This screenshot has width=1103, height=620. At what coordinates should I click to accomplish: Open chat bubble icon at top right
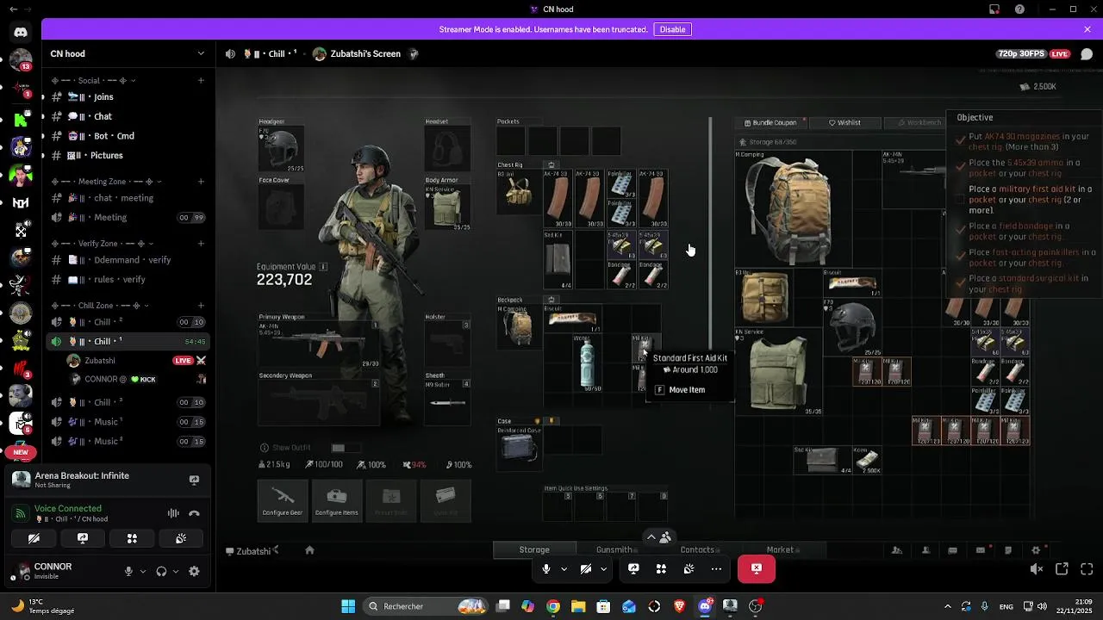click(1087, 53)
